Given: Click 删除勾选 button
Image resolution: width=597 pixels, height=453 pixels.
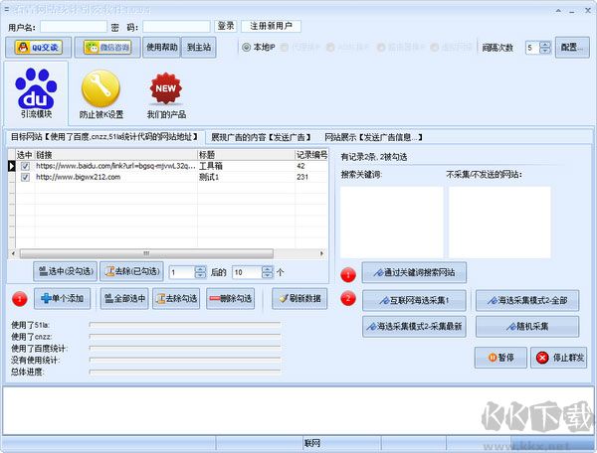Looking at the screenshot, I should (231, 299).
